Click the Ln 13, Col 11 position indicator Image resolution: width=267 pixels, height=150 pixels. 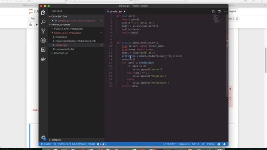(170, 144)
